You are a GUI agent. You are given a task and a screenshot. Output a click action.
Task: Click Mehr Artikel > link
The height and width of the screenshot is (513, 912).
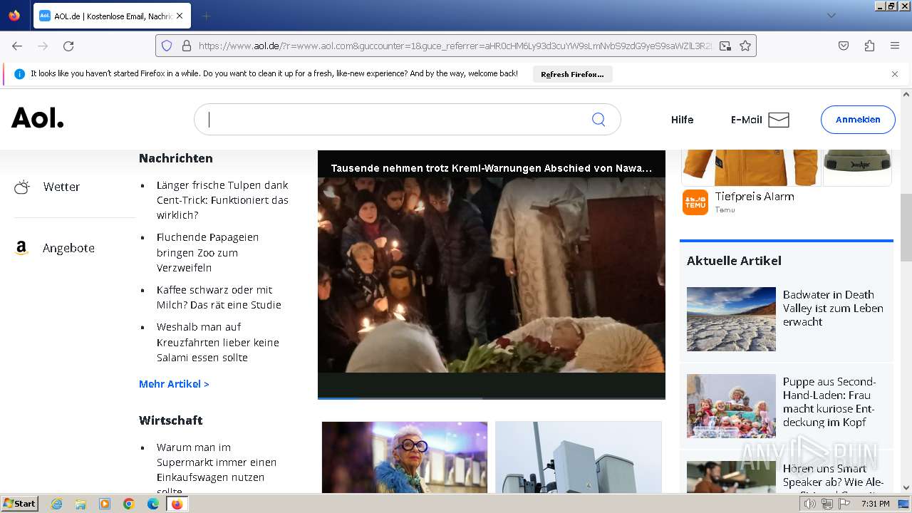tap(174, 384)
